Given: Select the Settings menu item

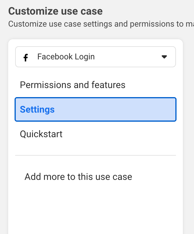Looking at the screenshot, I should (37, 110).
